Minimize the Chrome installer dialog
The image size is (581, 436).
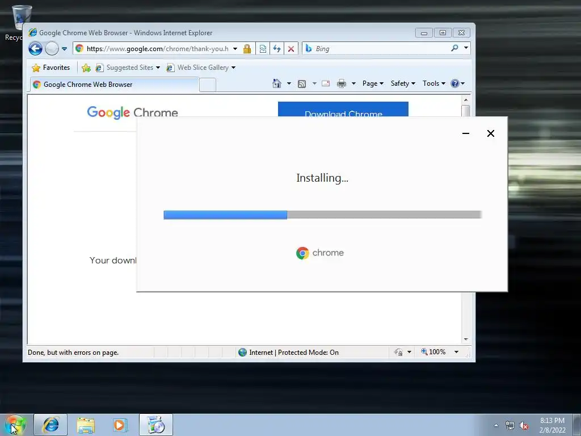pos(466,133)
